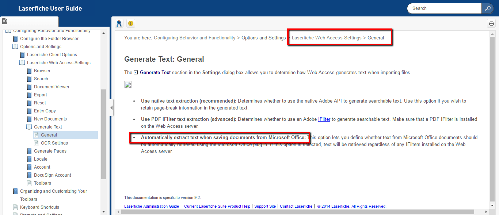Select the Search topic in tree
Image resolution: width=499 pixels, height=215 pixels.
41,79
